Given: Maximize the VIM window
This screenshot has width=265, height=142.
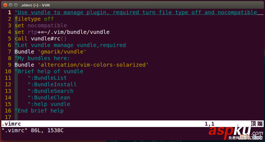Looking at the screenshot, I should 16,5.
